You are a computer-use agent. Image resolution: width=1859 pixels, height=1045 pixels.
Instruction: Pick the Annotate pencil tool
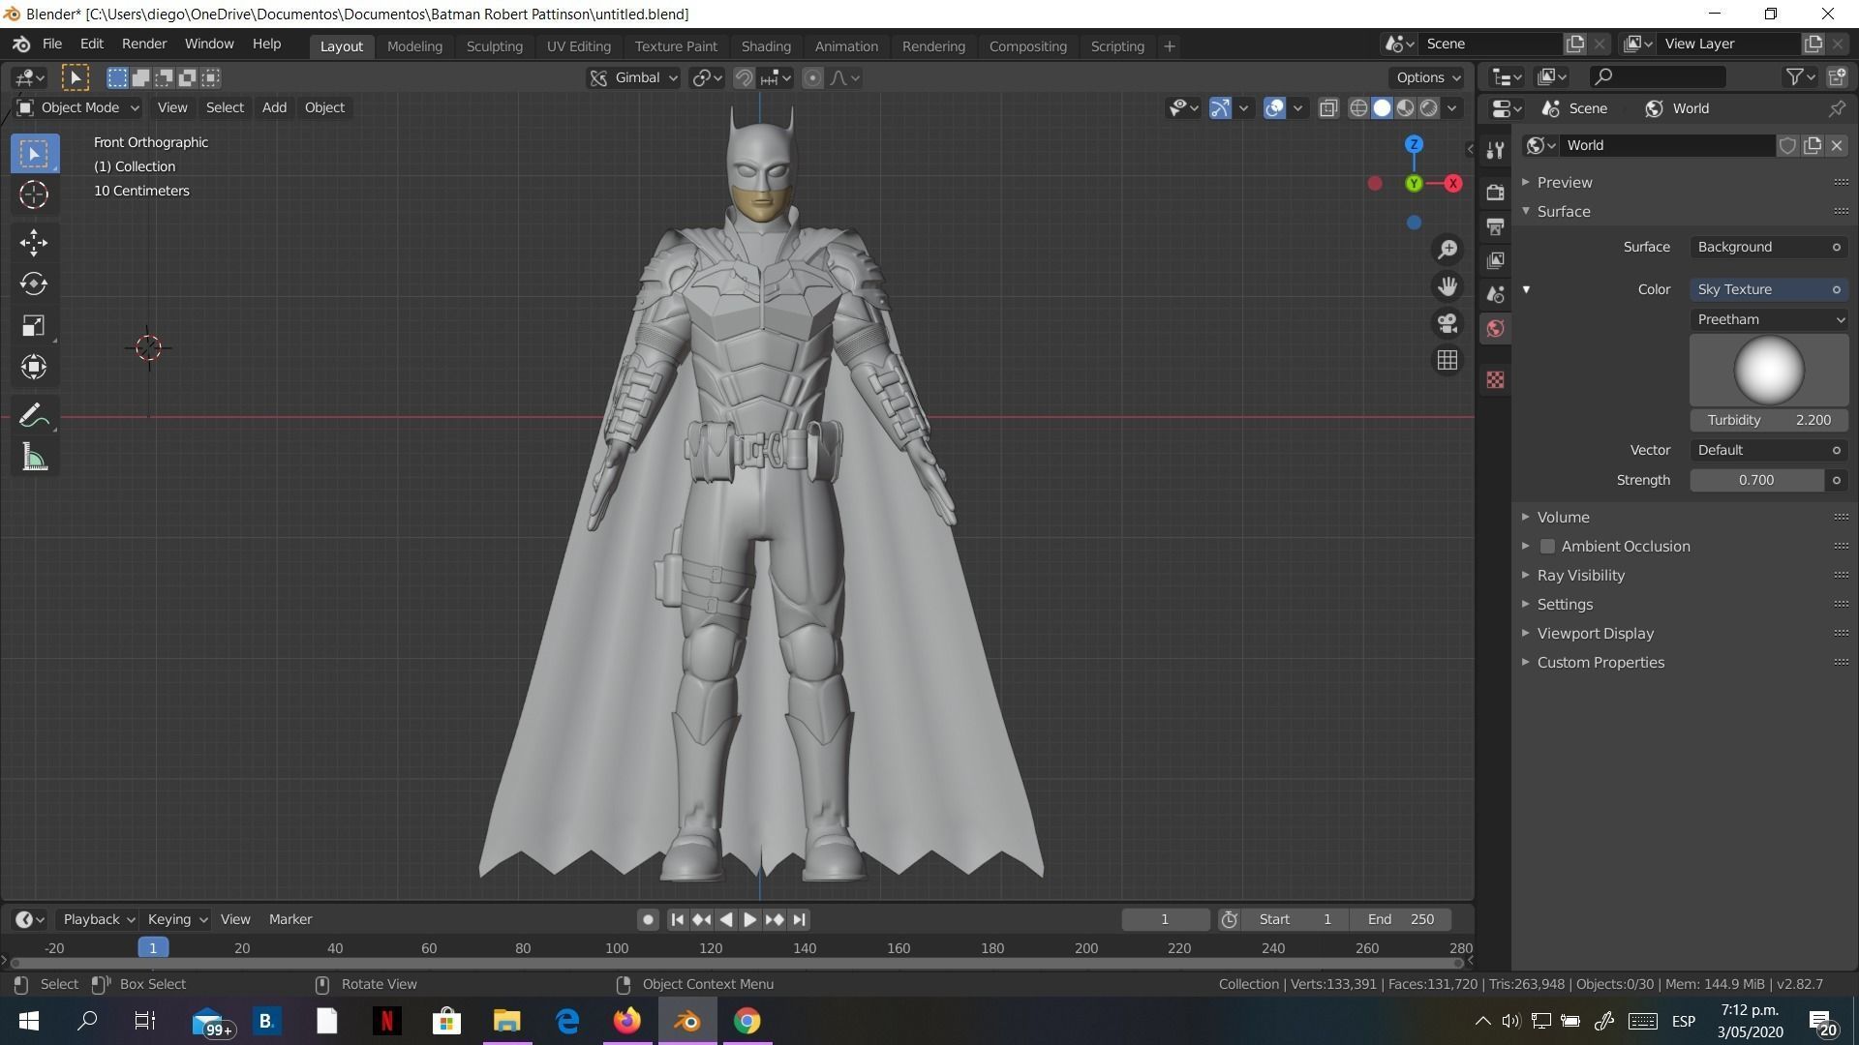34,417
